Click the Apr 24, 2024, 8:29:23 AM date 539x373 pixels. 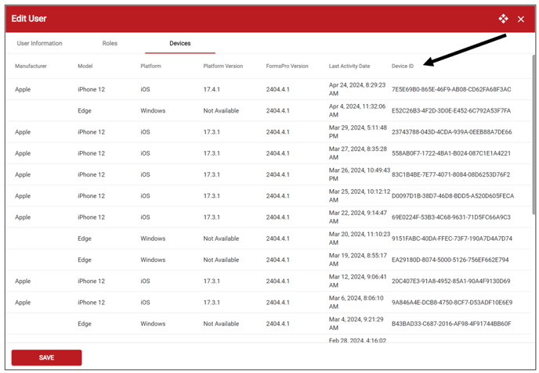coord(357,89)
